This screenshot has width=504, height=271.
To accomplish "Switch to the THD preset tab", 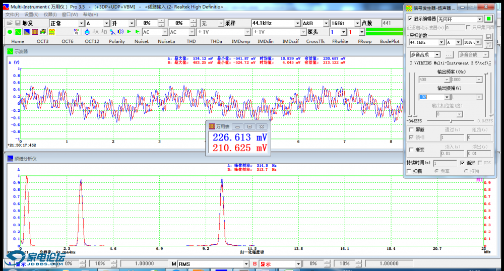I will pos(191,41).
